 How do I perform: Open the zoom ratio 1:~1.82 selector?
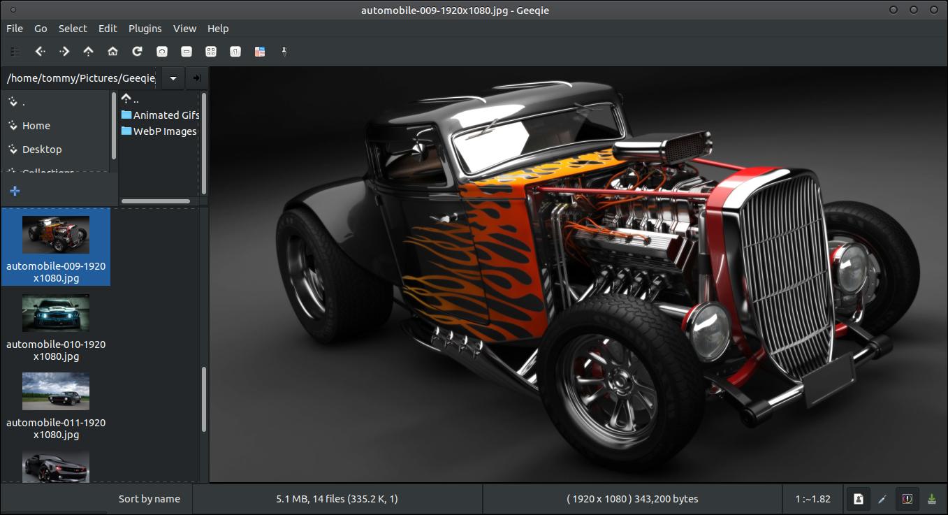[x=812, y=499]
